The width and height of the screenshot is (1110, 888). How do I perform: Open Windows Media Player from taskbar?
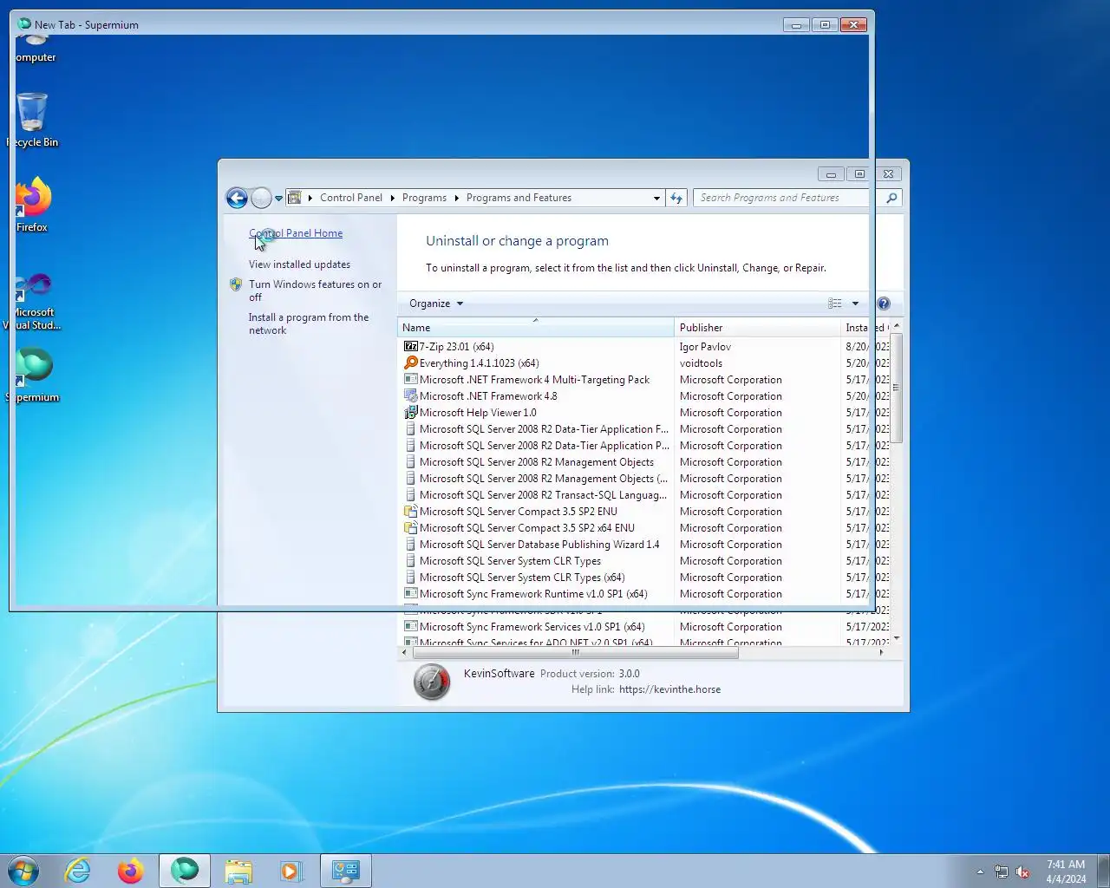[291, 871]
